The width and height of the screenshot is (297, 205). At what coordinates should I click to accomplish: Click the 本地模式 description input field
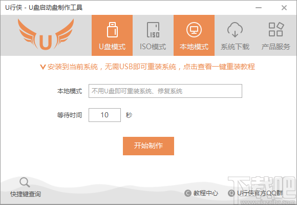point(165,91)
